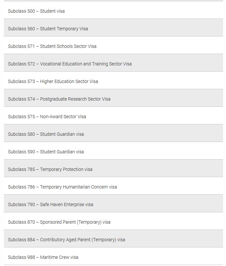
Task: Open Subclass 988 Maritime Crew visa
Action: tap(113, 256)
